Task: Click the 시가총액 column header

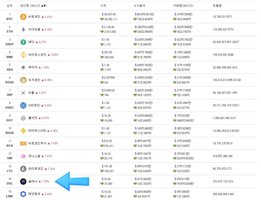Action: click(139, 6)
